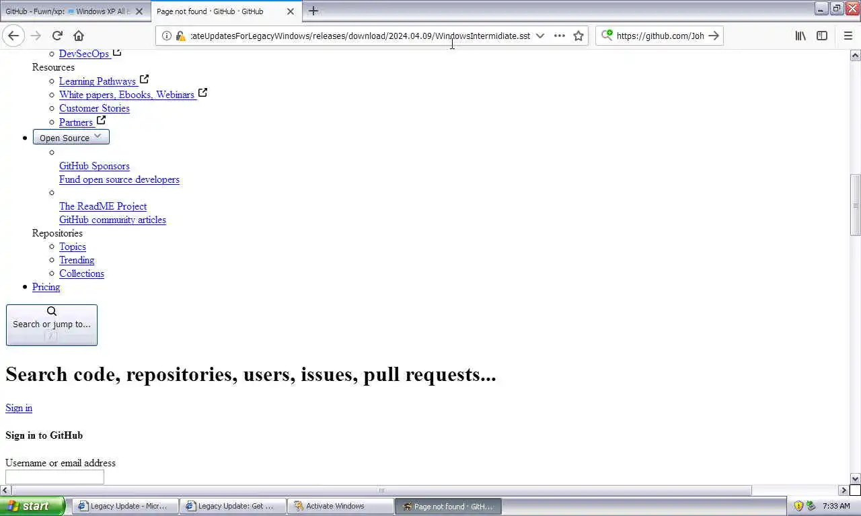Click the vertical scrollbar thumb
861x516 pixels.
(855, 205)
